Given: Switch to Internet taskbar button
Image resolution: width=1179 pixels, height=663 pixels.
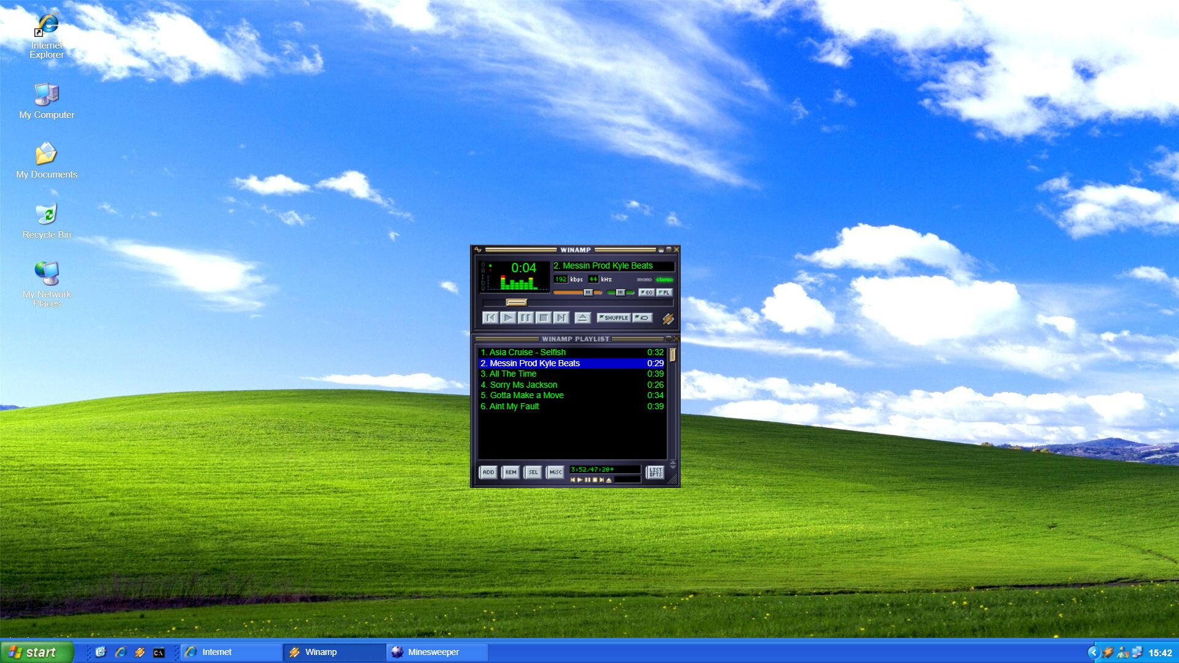Looking at the screenshot, I should click(232, 652).
